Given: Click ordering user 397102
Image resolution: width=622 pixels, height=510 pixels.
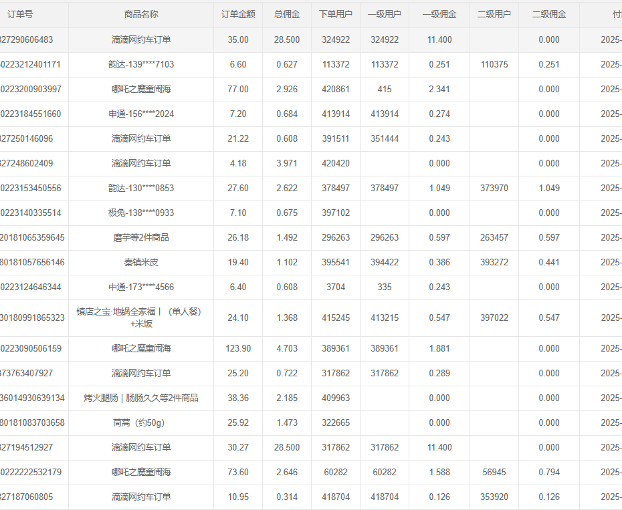Looking at the screenshot, I should click(336, 213).
